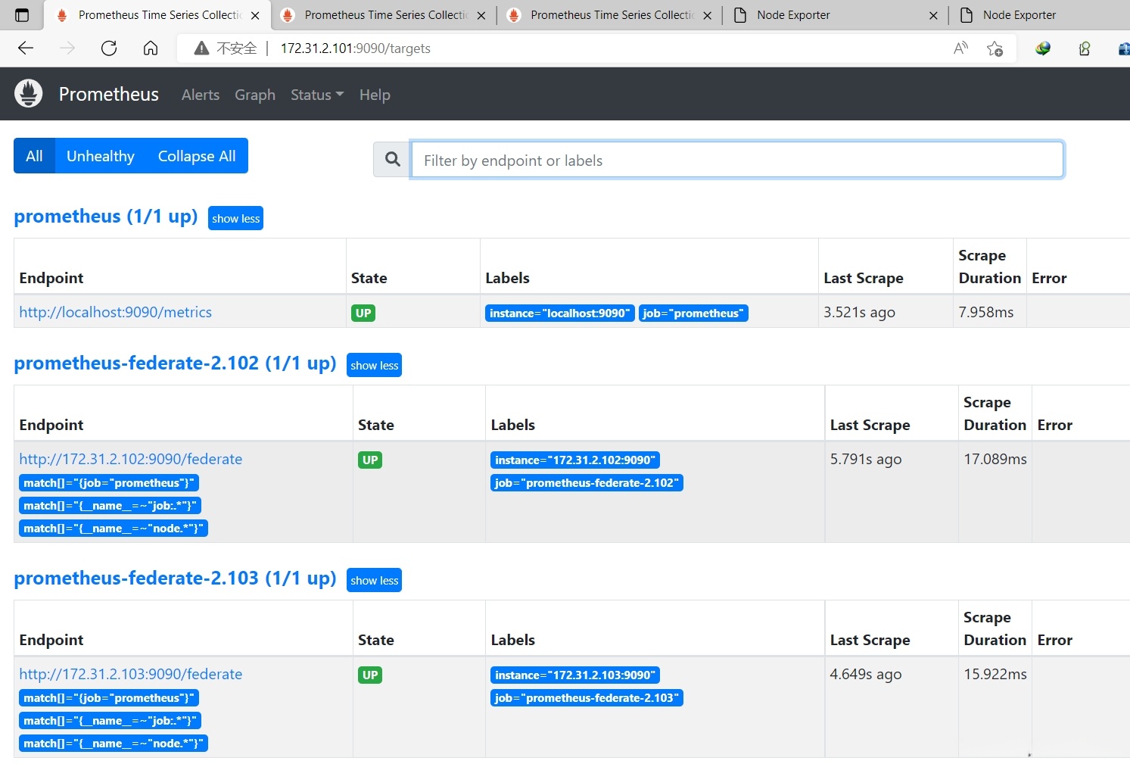Collapse prometheus-federate-2.102 group with show less
This screenshot has width=1130, height=764.
coord(374,365)
